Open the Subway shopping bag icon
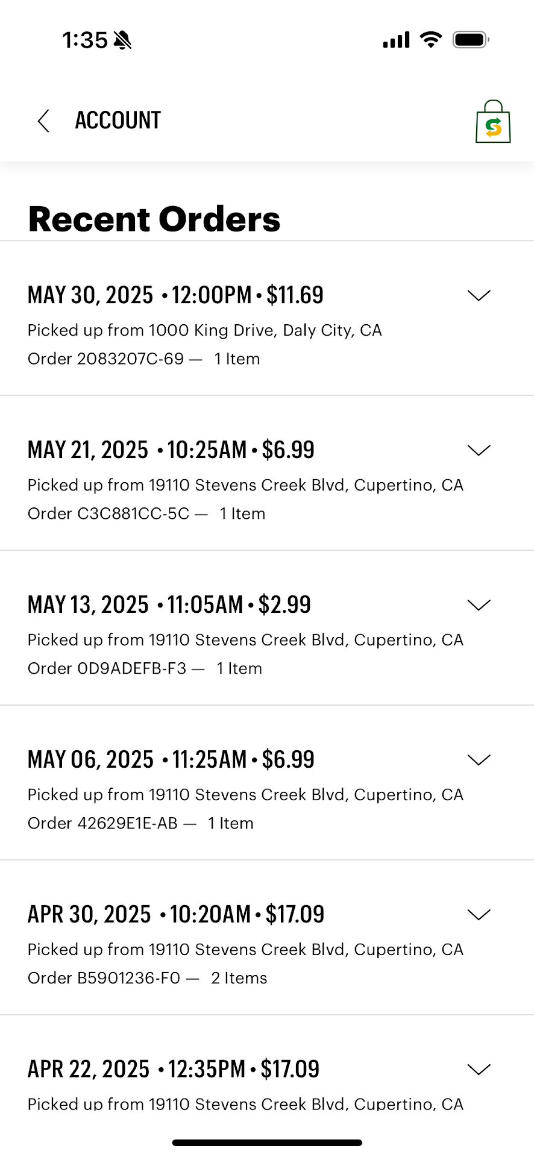 492,122
